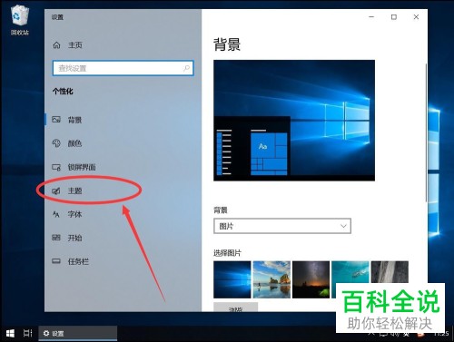Click the 设置 taskbar window button
This screenshot has width=454, height=342.
pos(78,334)
